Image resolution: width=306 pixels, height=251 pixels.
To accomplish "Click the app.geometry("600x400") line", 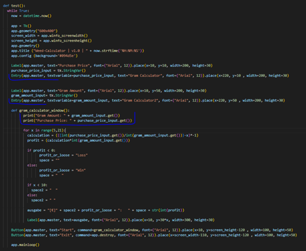I will coord(34,31).
